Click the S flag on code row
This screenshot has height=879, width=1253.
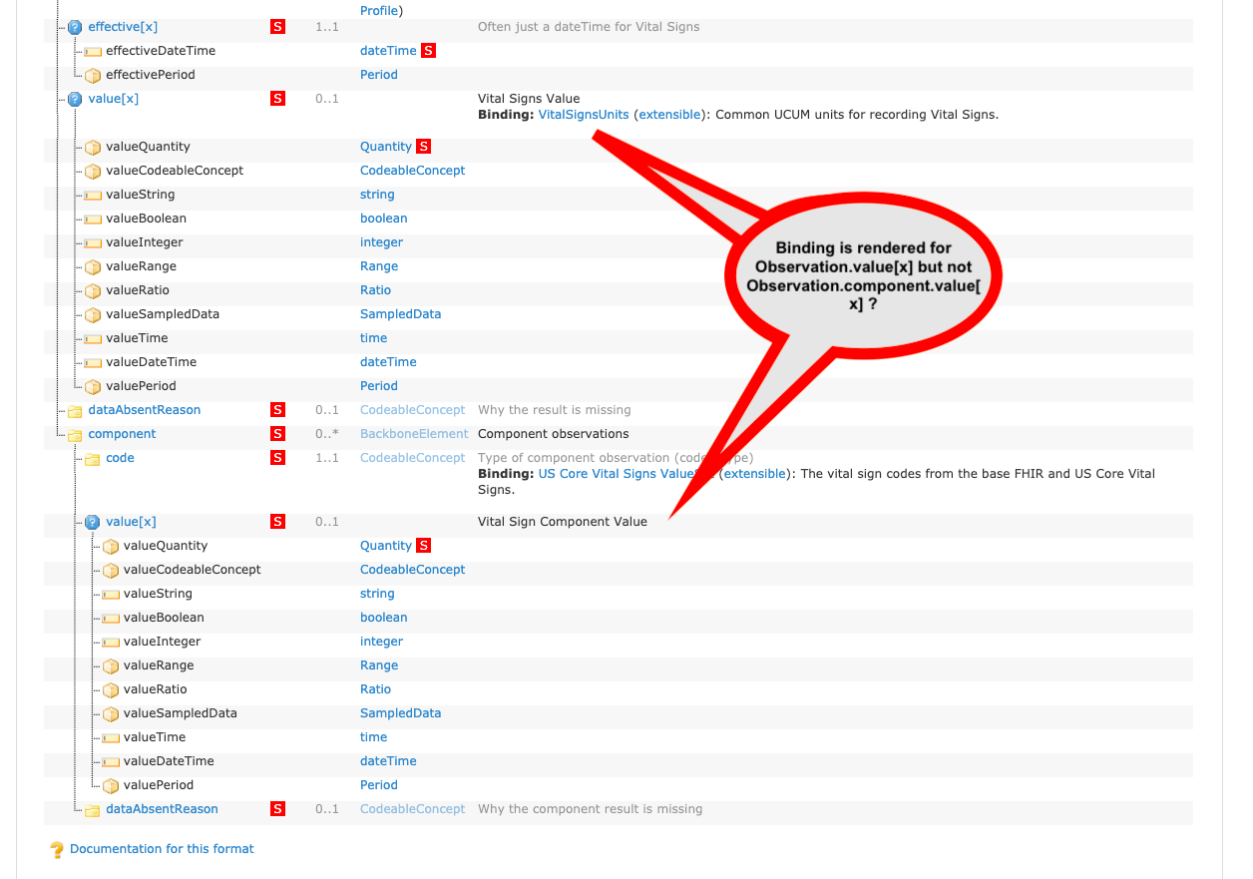[278, 458]
